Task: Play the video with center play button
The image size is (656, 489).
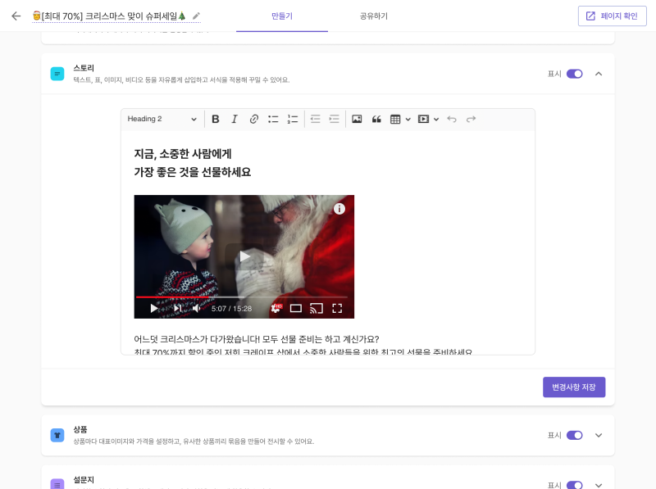Action: click(244, 256)
